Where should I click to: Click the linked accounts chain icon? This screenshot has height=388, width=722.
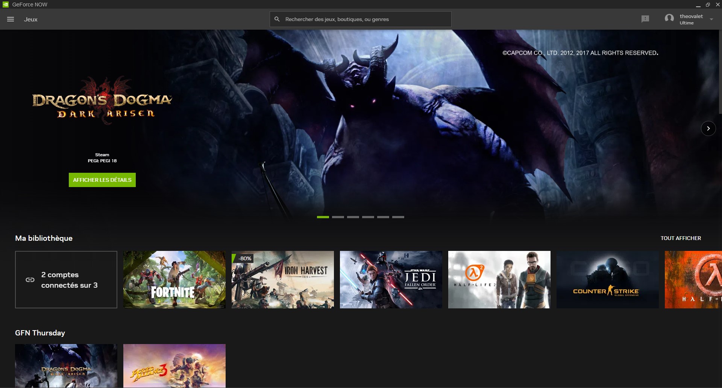(x=30, y=280)
